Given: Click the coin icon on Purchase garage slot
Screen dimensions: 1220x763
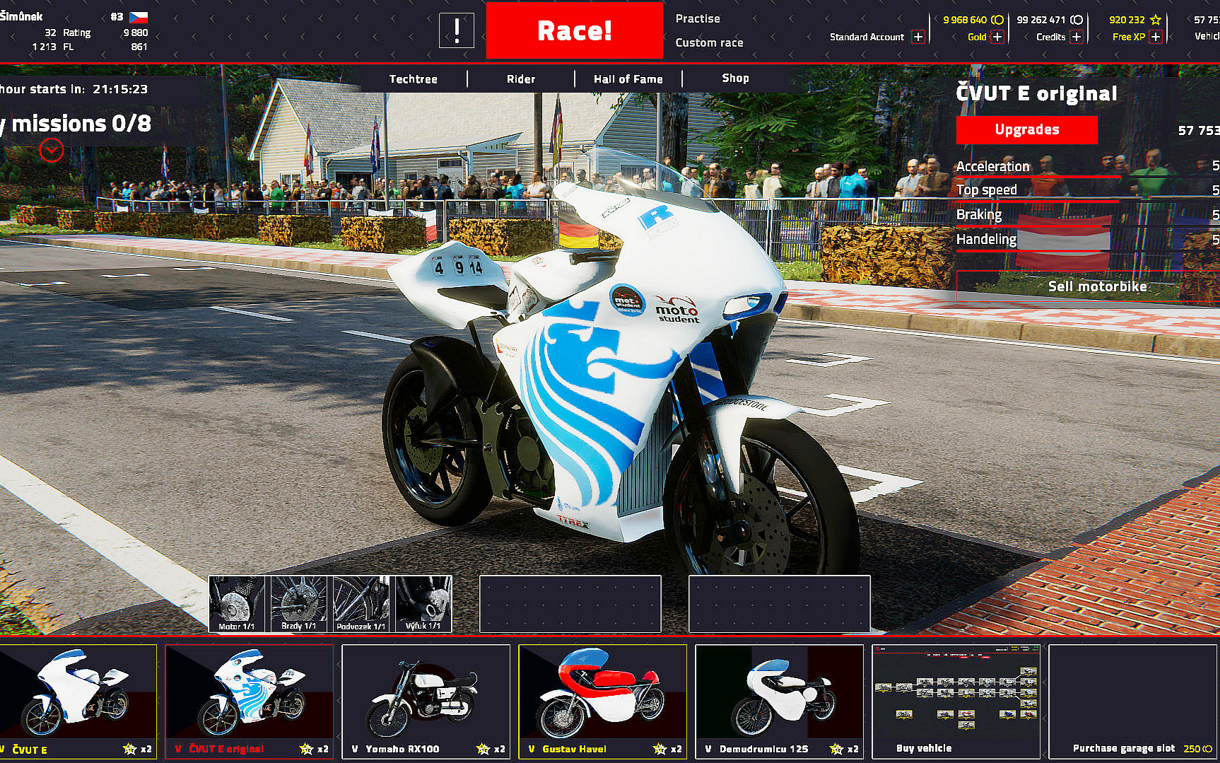Looking at the screenshot, I should pos(1207,748).
